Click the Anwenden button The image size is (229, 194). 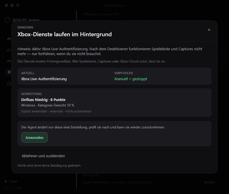(34, 138)
